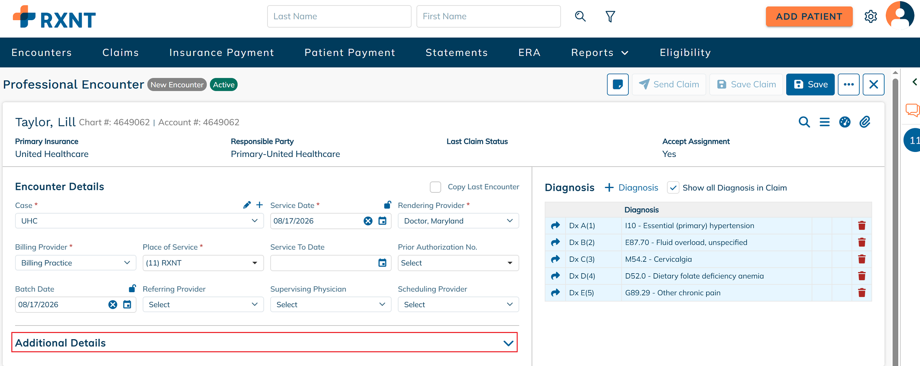Open the chat bubble side icon

[x=912, y=110]
